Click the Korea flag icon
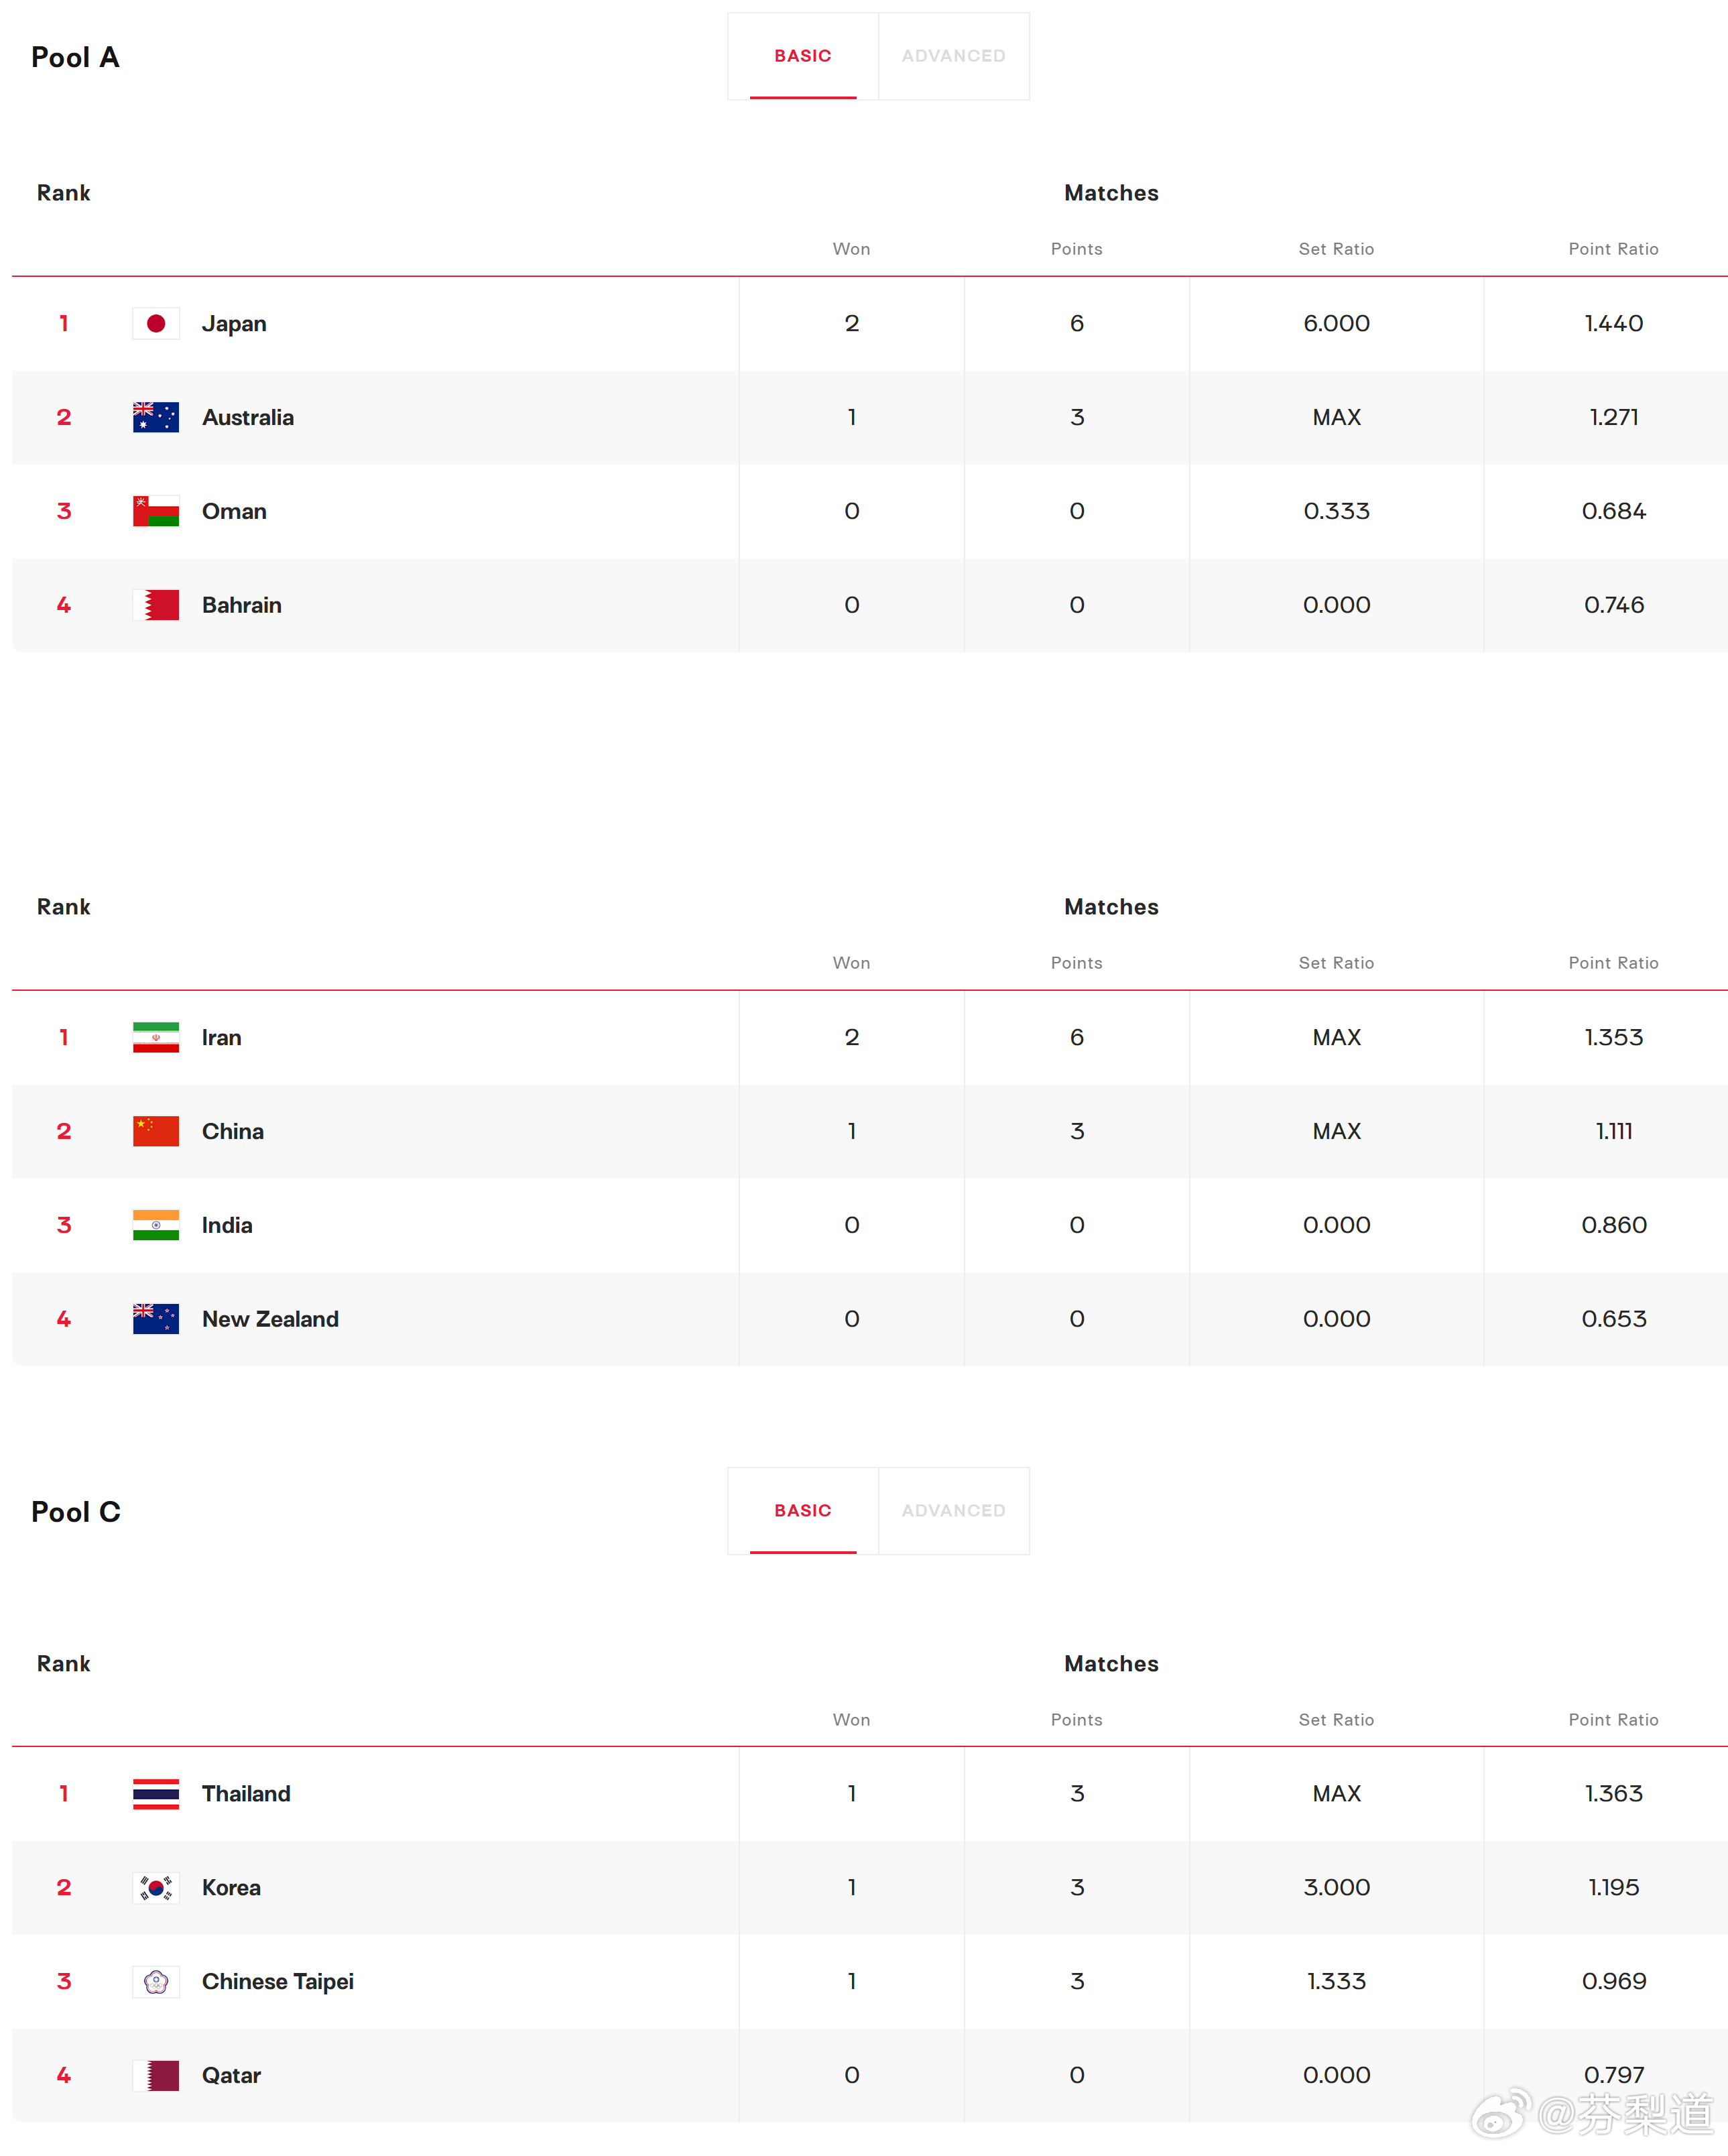Image resolution: width=1728 pixels, height=2156 pixels. point(156,1887)
